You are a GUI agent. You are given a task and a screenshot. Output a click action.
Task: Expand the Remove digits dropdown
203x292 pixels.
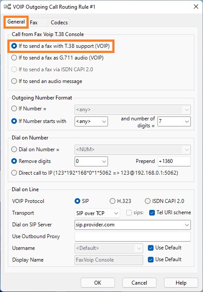coord(91,161)
